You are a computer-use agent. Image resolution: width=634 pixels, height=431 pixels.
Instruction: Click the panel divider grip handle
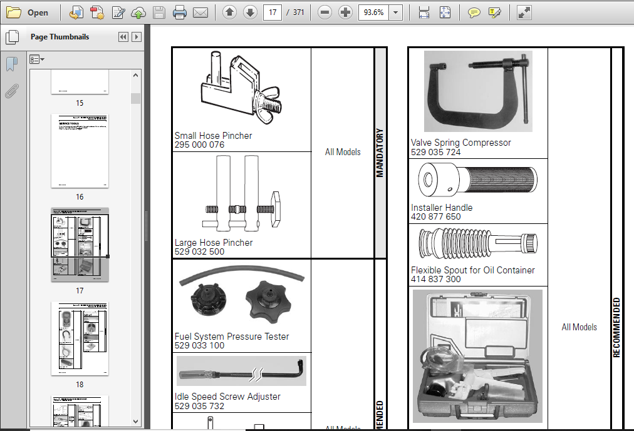coord(147,226)
